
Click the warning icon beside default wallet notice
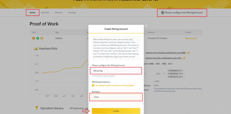click(93, 85)
